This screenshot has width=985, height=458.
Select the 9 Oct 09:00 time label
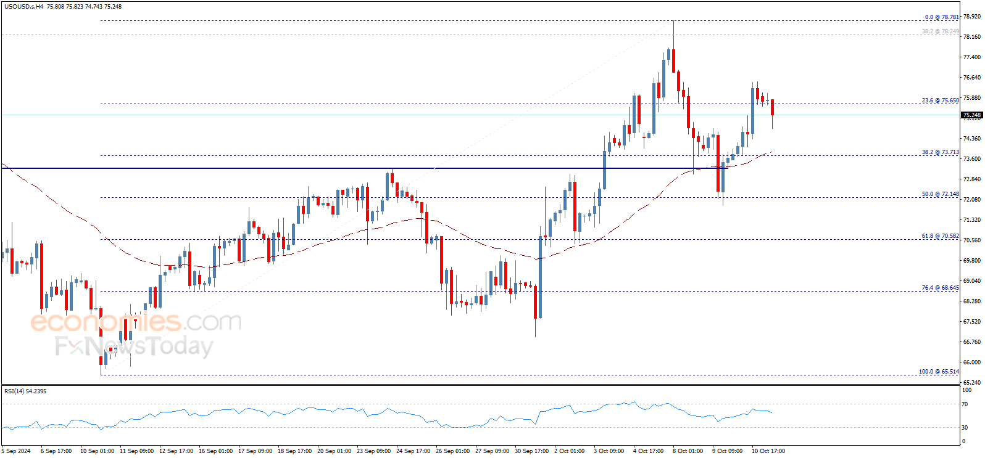[727, 451]
